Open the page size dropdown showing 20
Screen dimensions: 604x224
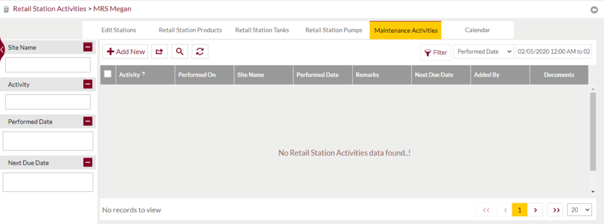pyautogui.click(x=579, y=210)
